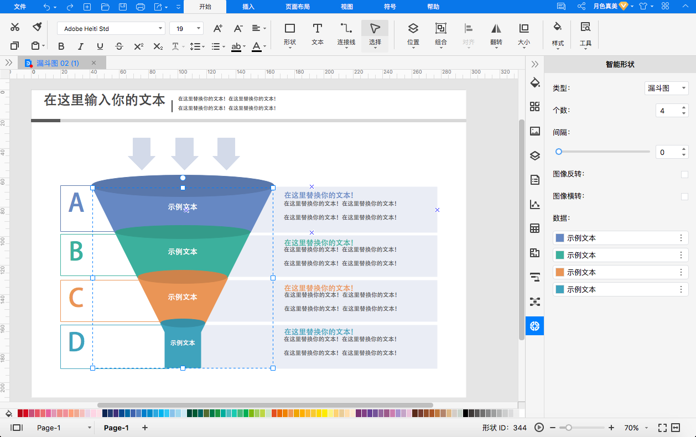
Task: Open options for the blue 示例文本 data row
Action: point(681,238)
